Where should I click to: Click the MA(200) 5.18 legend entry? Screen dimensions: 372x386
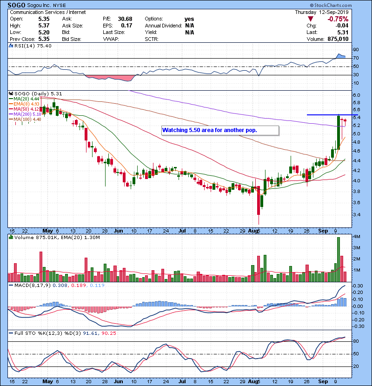click(25, 114)
